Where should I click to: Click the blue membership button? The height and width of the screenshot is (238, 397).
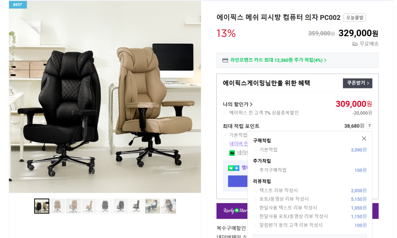238,181
